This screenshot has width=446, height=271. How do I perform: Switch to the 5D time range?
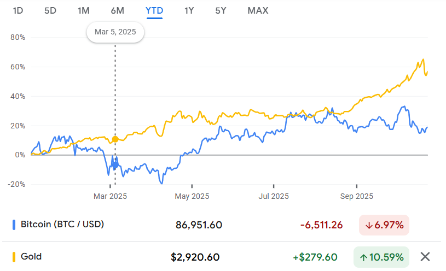pos(50,10)
